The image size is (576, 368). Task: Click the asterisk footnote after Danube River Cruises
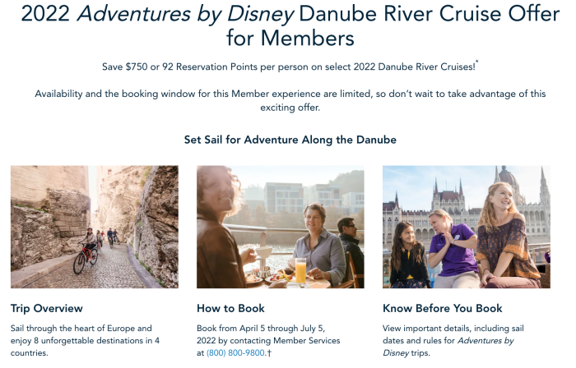click(476, 62)
